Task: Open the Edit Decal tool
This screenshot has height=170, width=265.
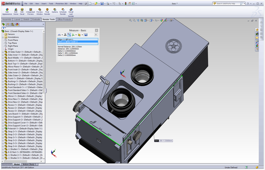Action: pos(22,12)
